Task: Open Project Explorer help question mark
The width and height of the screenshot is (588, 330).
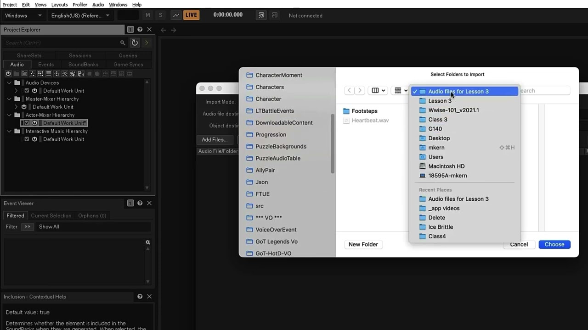Action: click(140, 29)
